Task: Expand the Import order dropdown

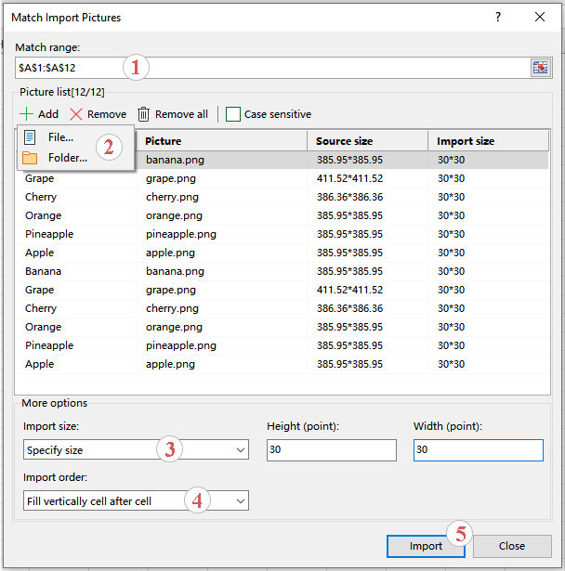Action: [x=241, y=501]
